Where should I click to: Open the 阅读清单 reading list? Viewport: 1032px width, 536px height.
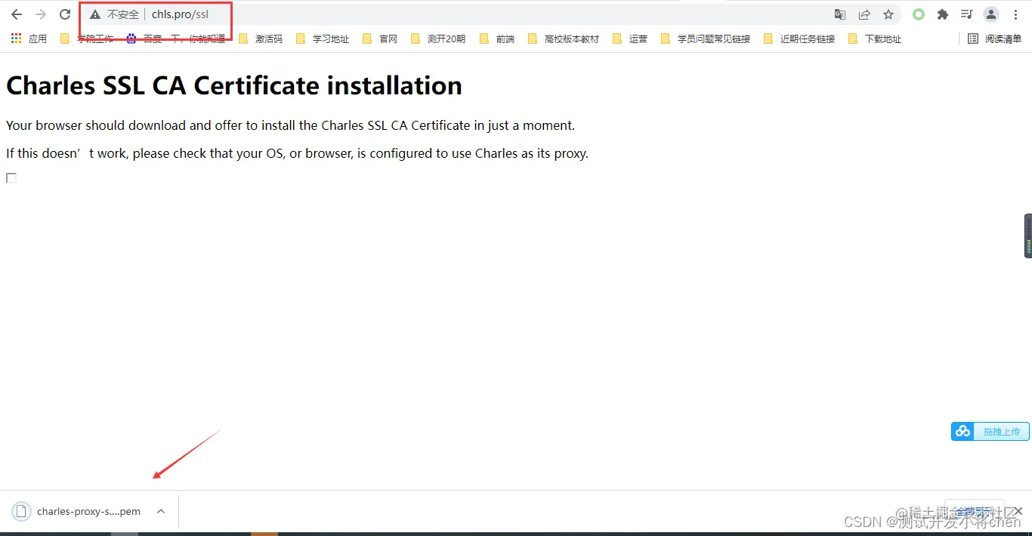pos(994,39)
